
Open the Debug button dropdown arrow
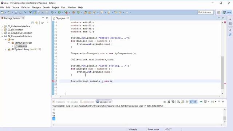pyautogui.click(x=56, y=12)
